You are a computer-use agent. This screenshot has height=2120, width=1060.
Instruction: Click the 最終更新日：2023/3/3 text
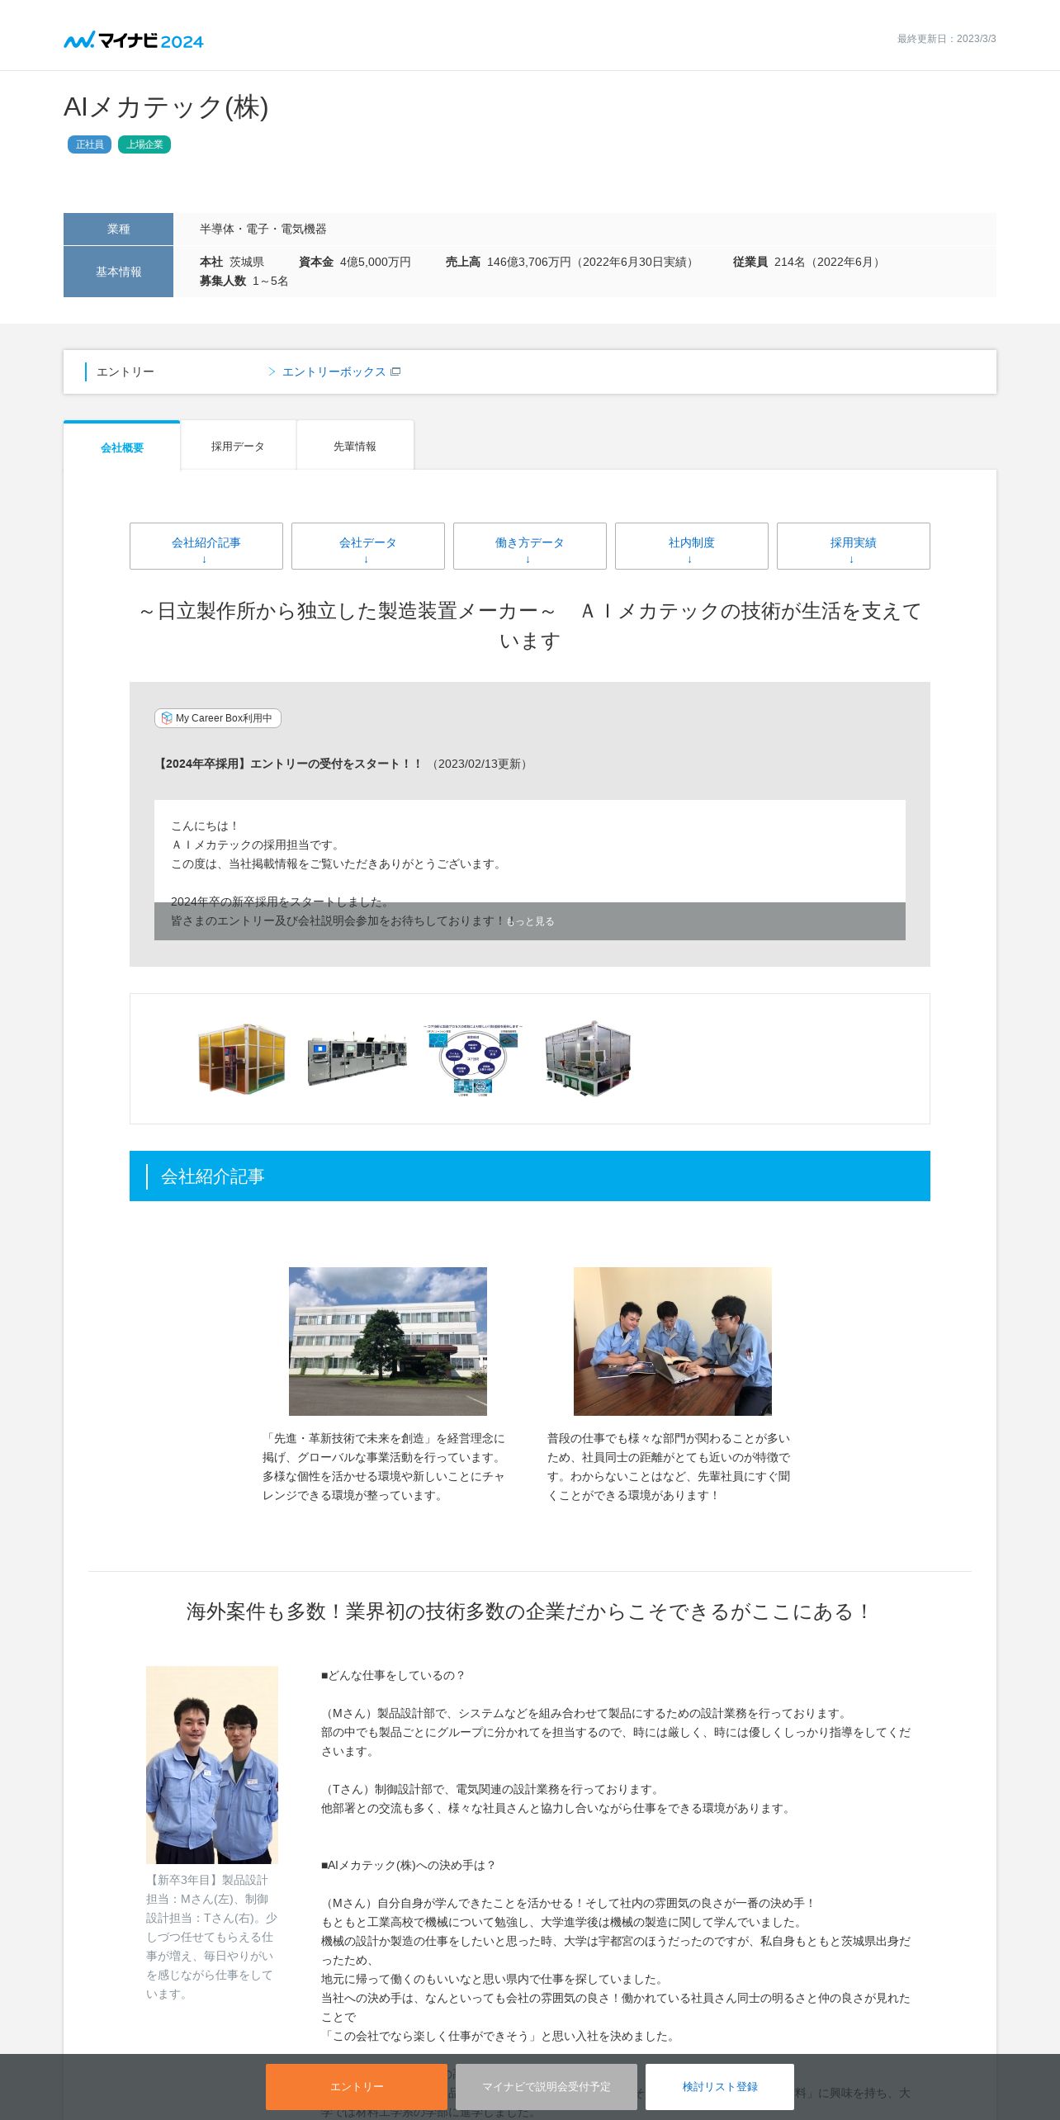(947, 39)
